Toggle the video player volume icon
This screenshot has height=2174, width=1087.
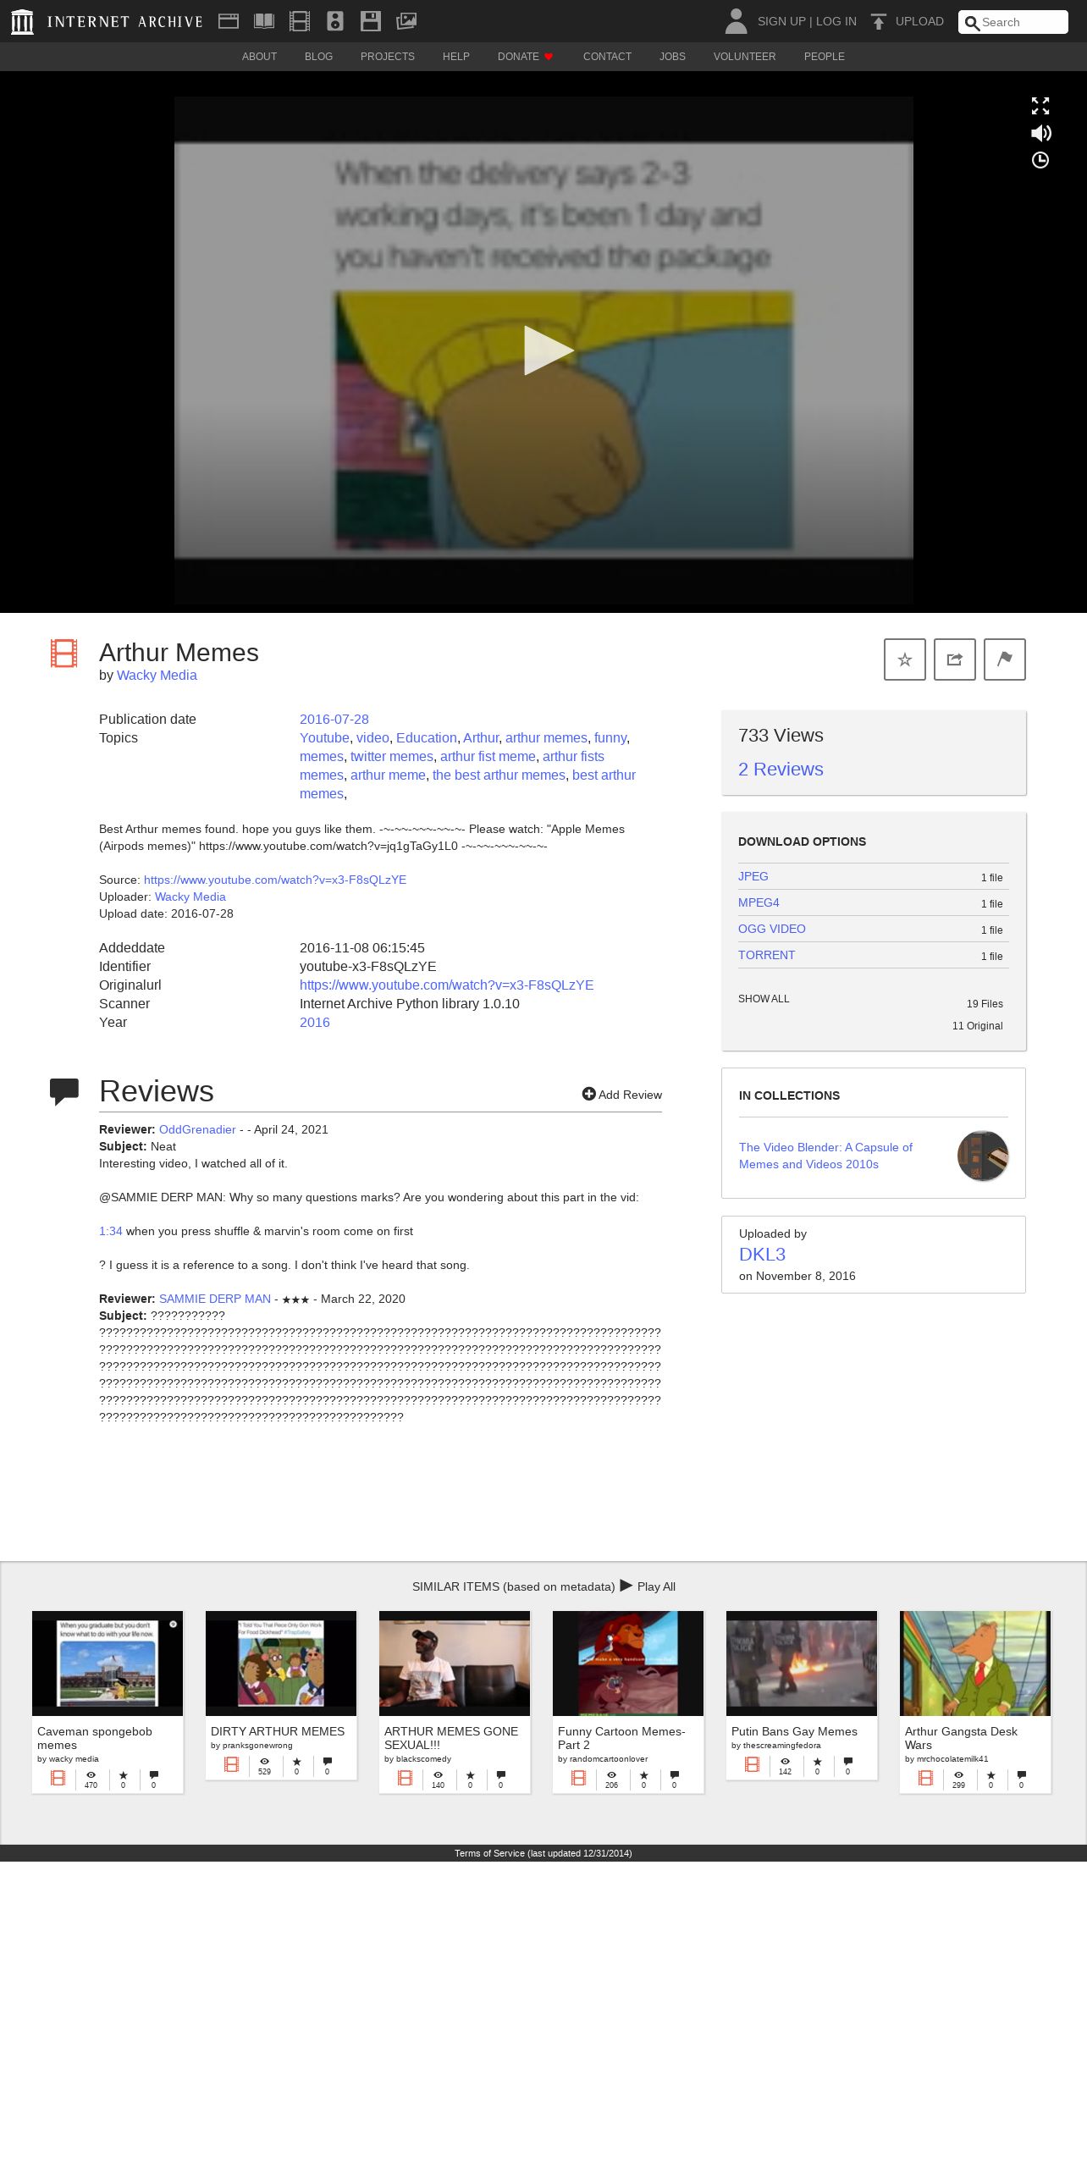[1040, 133]
